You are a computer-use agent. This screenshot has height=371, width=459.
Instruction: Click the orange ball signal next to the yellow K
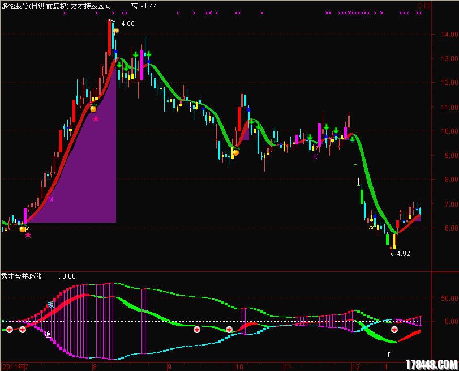click(x=23, y=229)
